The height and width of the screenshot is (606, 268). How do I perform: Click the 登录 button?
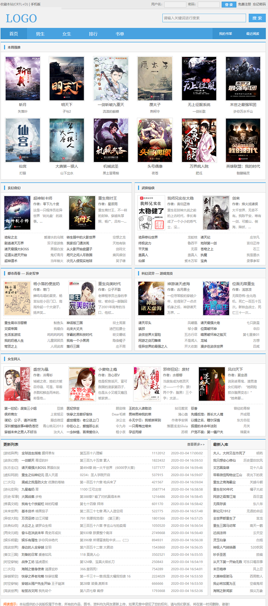(229, 4)
